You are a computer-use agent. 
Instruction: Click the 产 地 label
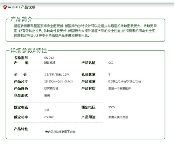coord(21,63)
